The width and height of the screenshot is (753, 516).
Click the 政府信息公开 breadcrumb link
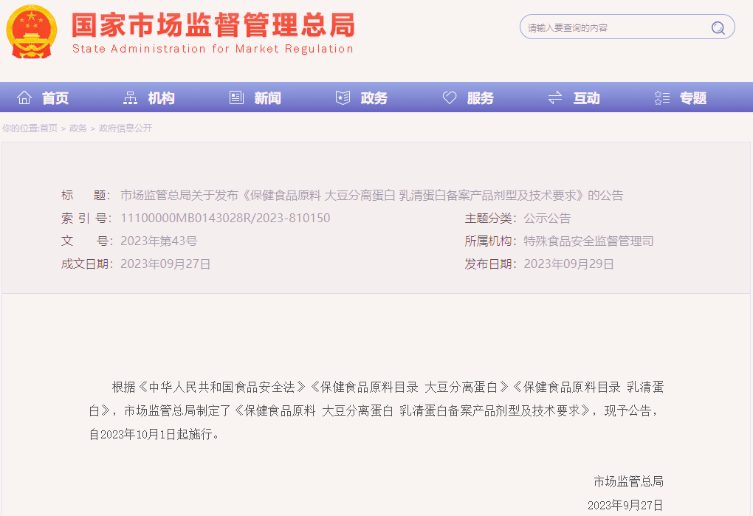[125, 128]
